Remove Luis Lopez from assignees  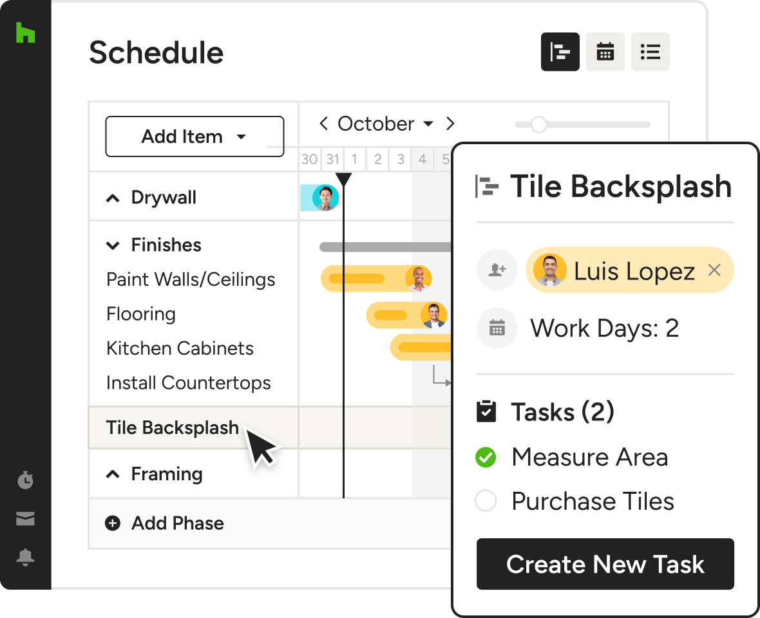tap(714, 270)
